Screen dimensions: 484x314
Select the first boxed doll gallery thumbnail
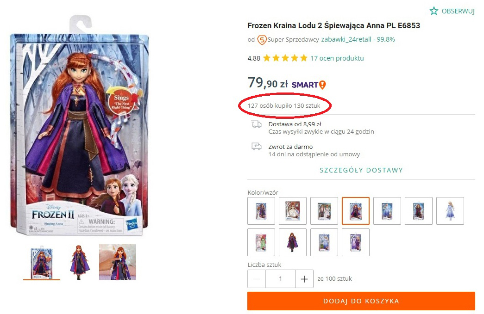click(x=41, y=262)
